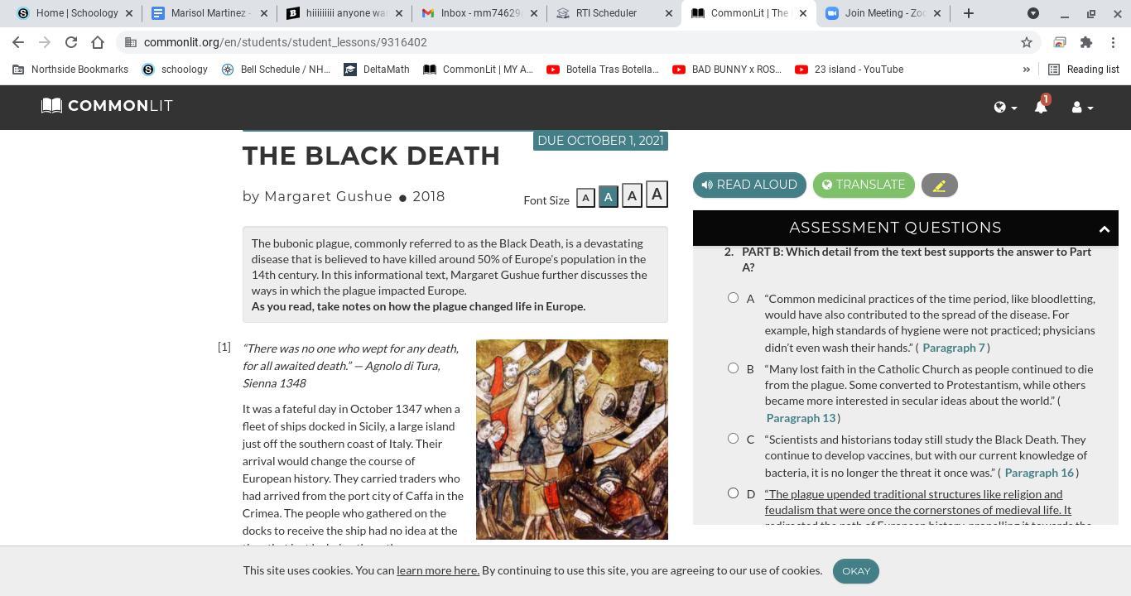This screenshot has height=596, width=1131.
Task: Close the Home | Schoology tab
Action: (129, 13)
